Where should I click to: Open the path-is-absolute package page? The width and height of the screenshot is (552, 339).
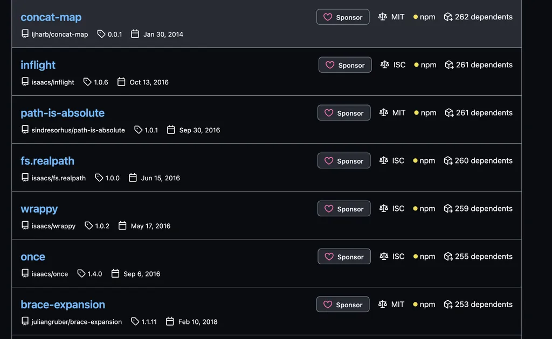coord(63,113)
